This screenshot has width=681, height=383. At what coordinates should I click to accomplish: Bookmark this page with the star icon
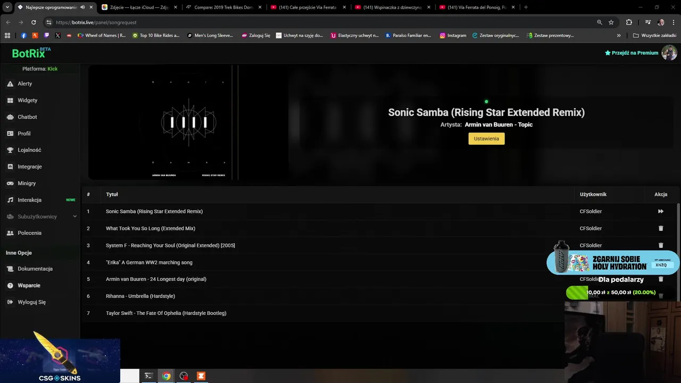pyautogui.click(x=611, y=22)
